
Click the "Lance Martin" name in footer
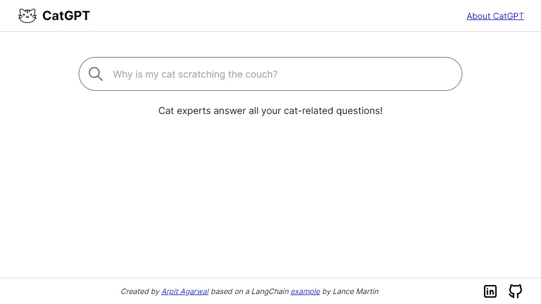click(x=356, y=291)
